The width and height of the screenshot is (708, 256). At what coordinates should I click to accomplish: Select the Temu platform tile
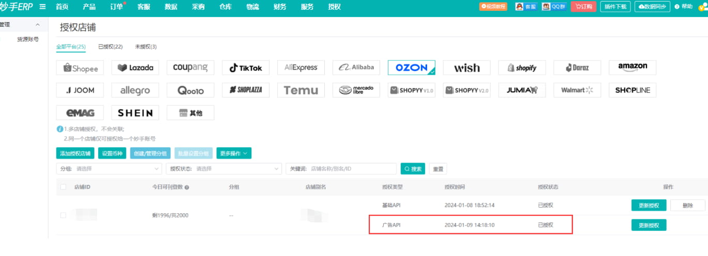(301, 90)
